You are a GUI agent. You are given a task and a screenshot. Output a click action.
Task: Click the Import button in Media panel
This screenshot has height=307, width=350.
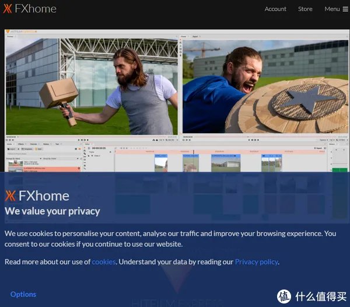(x=12, y=148)
